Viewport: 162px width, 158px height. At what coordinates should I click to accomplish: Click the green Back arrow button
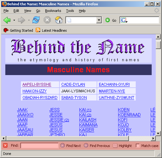coord(7,20)
